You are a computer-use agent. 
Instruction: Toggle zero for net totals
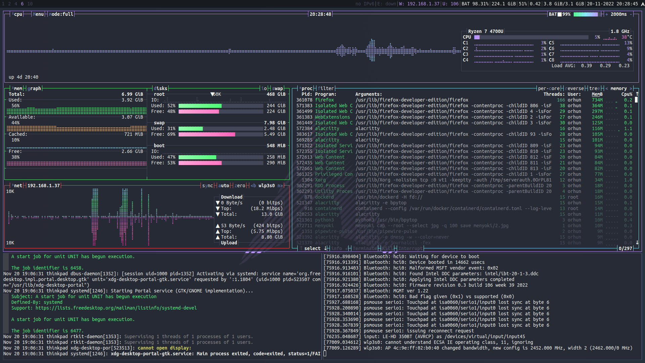coord(240,186)
